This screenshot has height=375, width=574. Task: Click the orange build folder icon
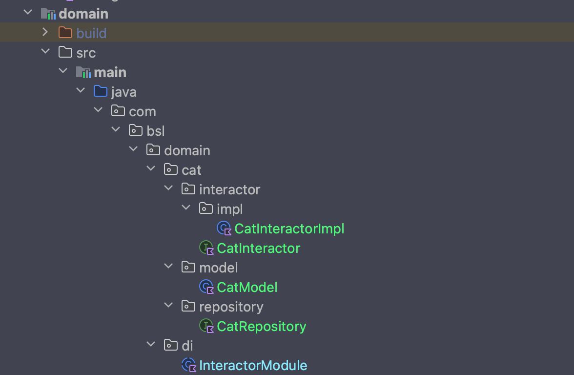coord(65,33)
